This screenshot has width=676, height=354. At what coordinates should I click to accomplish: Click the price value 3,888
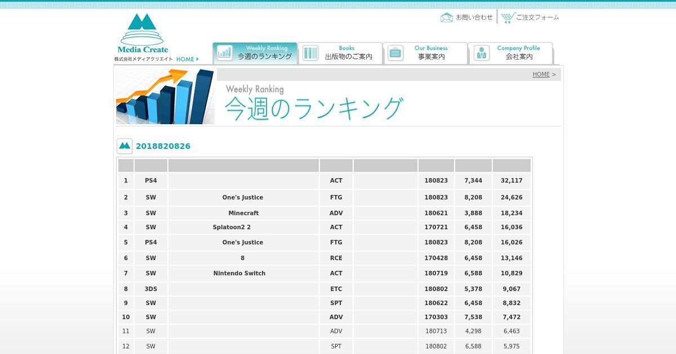[473, 213]
